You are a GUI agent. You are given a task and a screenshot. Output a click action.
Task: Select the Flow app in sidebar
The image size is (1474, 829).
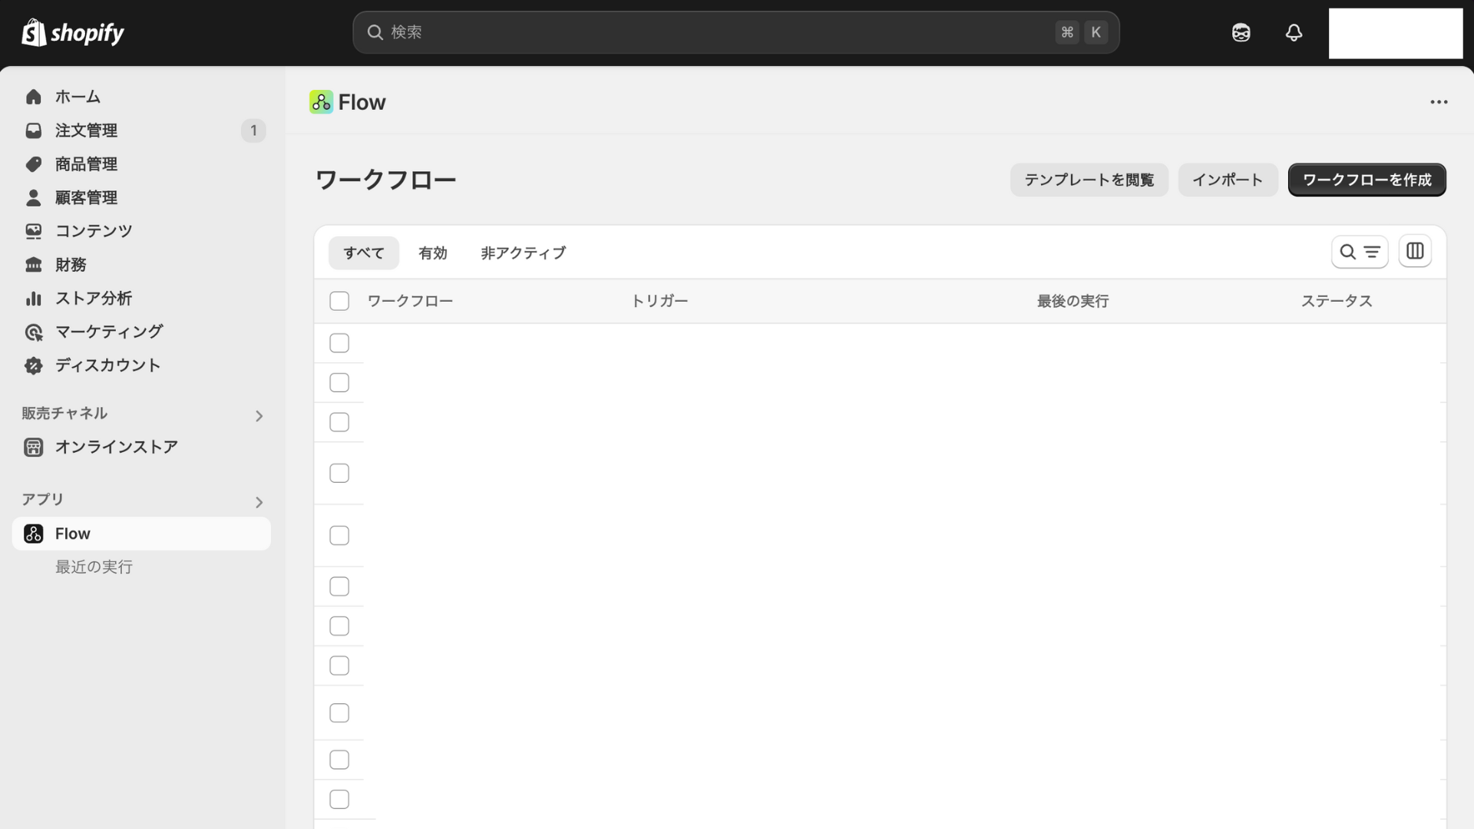[141, 533]
